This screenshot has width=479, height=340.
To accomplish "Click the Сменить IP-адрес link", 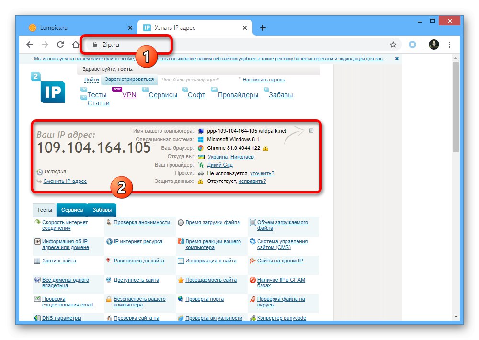I will point(65,181).
